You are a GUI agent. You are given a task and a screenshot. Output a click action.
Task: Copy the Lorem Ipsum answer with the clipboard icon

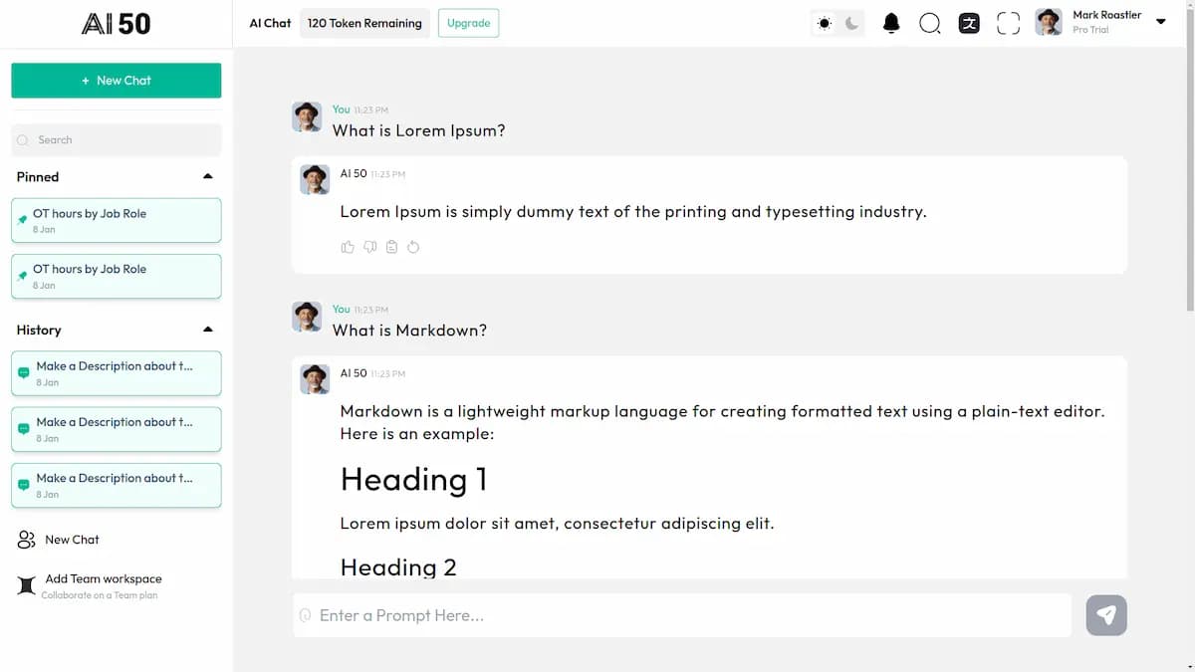tap(391, 247)
